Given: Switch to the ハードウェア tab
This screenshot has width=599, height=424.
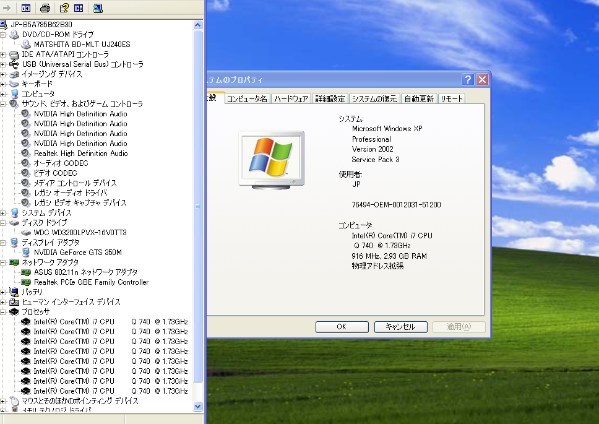Looking at the screenshot, I should click(x=291, y=99).
